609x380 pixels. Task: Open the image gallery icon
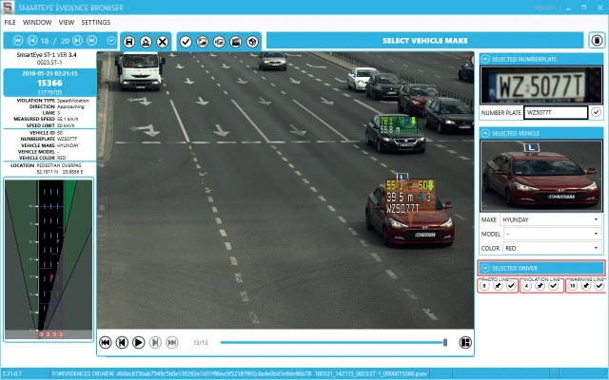click(219, 42)
